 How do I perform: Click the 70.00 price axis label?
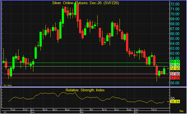point(175,14)
